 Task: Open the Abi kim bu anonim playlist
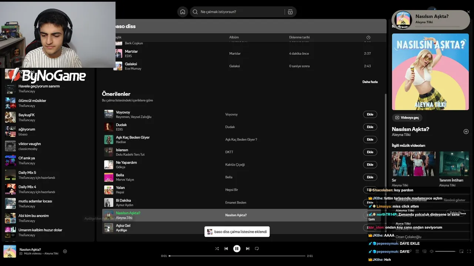point(34,216)
